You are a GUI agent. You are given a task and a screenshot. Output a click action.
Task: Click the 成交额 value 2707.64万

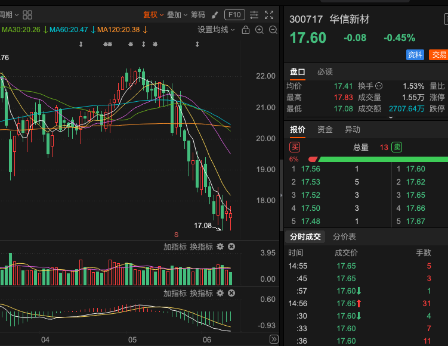pyautogui.click(x=406, y=108)
